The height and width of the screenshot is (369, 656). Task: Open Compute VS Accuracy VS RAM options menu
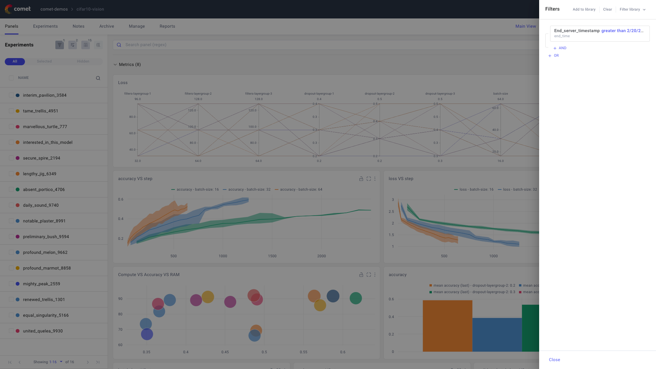point(375,275)
